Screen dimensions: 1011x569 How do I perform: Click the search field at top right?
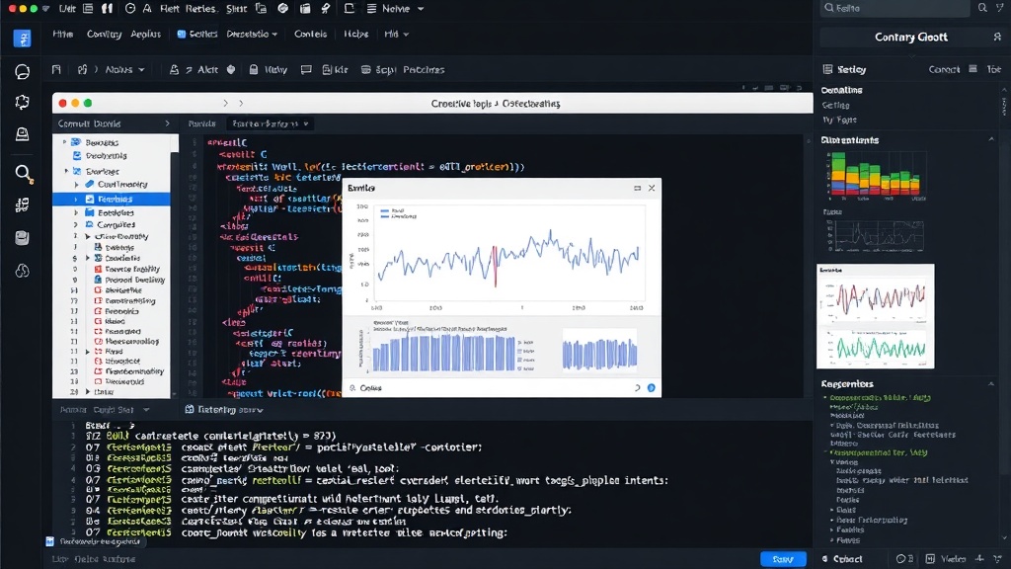pyautogui.click(x=894, y=8)
